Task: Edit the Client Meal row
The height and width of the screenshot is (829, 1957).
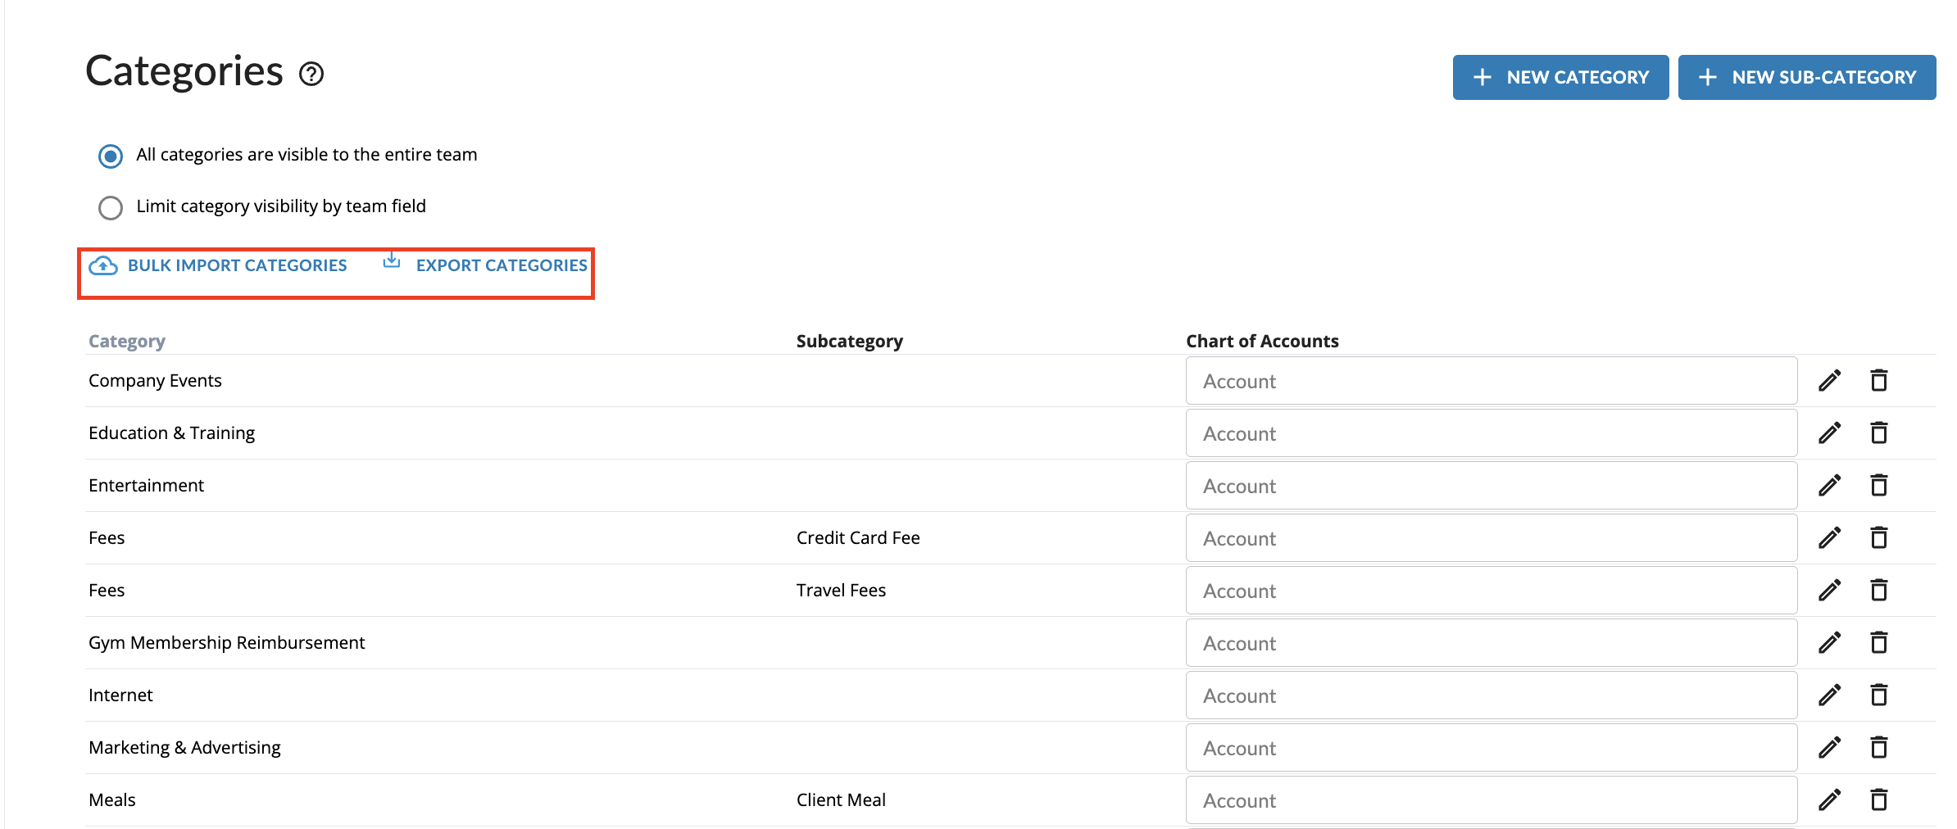Action: pyautogui.click(x=1829, y=800)
